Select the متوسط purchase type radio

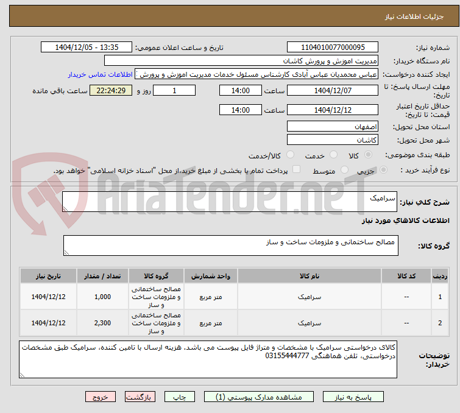coord(344,170)
